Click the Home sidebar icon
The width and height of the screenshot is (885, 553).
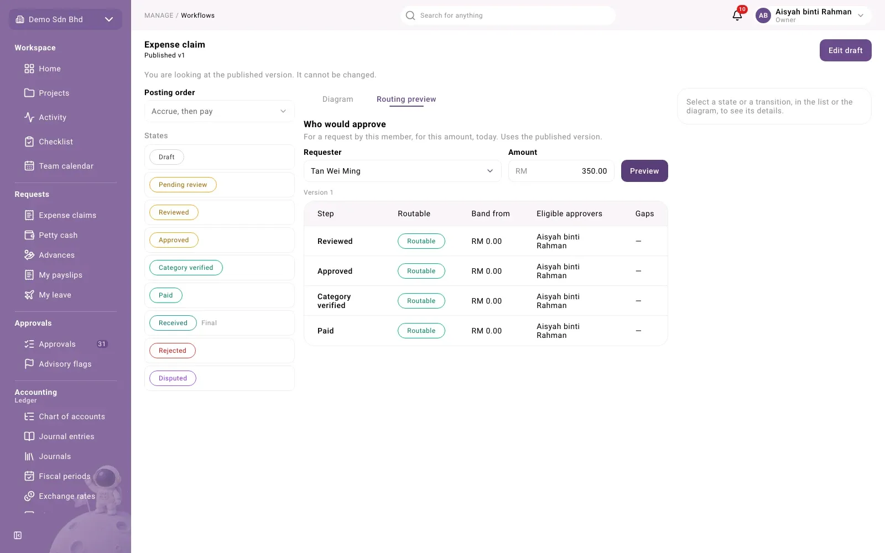[29, 69]
